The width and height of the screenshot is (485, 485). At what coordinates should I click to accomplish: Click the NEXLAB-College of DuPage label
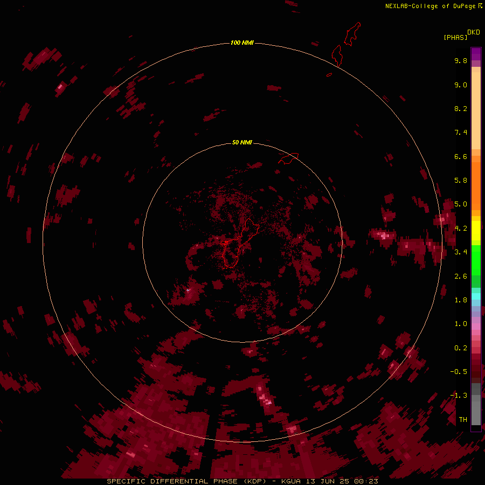tap(430, 6)
